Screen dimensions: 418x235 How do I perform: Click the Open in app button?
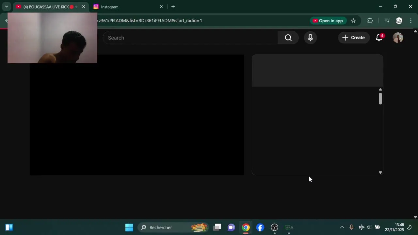pos(328,21)
